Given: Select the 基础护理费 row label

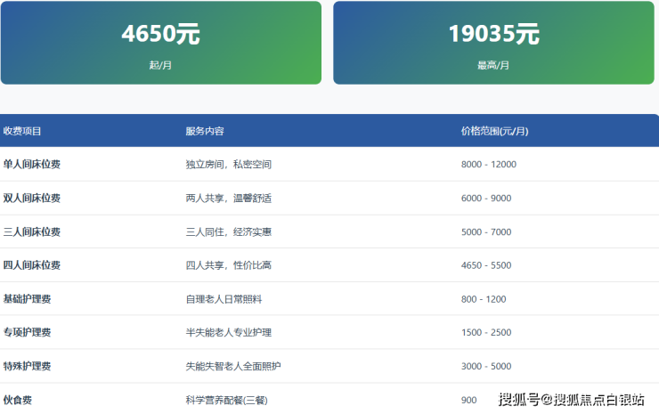Looking at the screenshot, I should [x=27, y=299].
